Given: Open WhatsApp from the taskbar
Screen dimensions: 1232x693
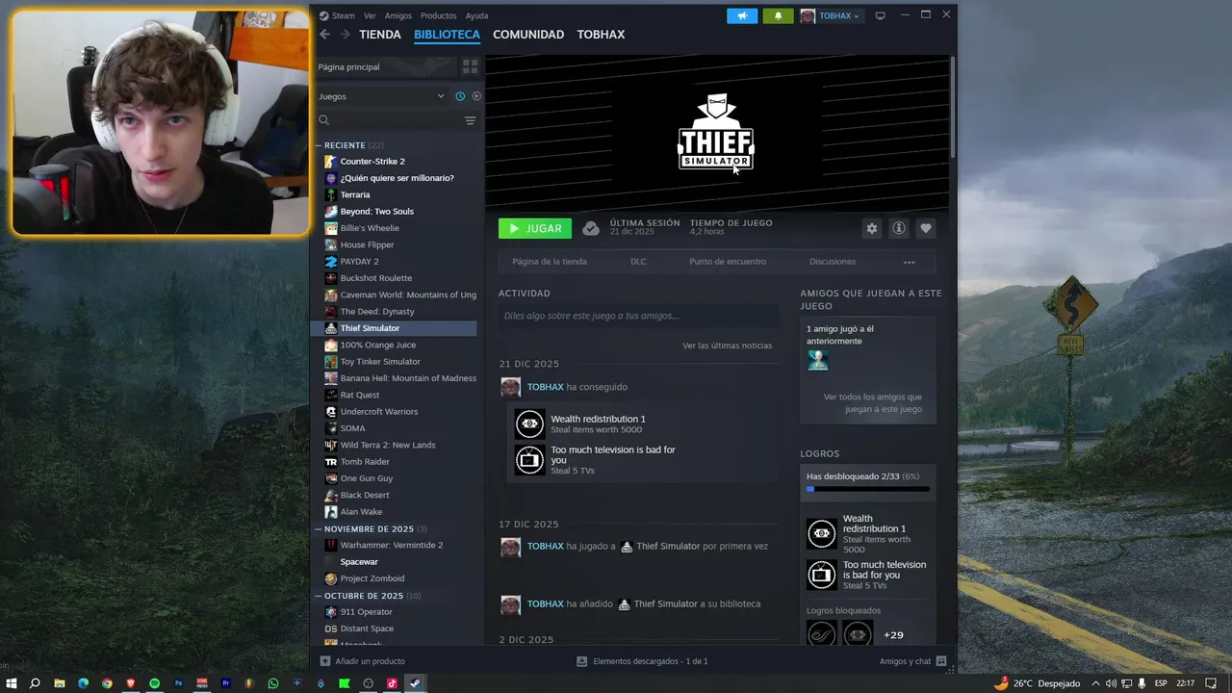Looking at the screenshot, I should tap(273, 683).
